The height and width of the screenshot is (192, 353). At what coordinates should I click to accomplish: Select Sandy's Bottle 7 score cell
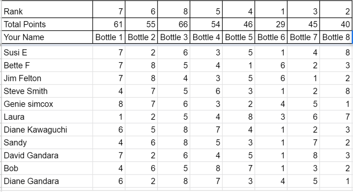click(x=304, y=143)
